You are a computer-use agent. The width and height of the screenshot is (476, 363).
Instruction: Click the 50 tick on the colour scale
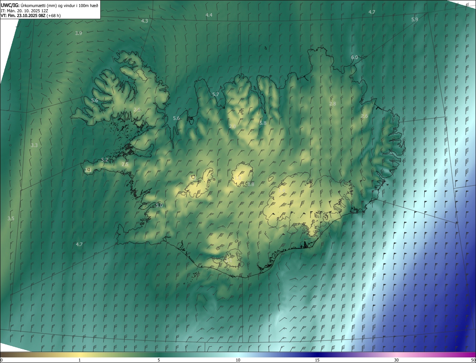click(x=473, y=360)
